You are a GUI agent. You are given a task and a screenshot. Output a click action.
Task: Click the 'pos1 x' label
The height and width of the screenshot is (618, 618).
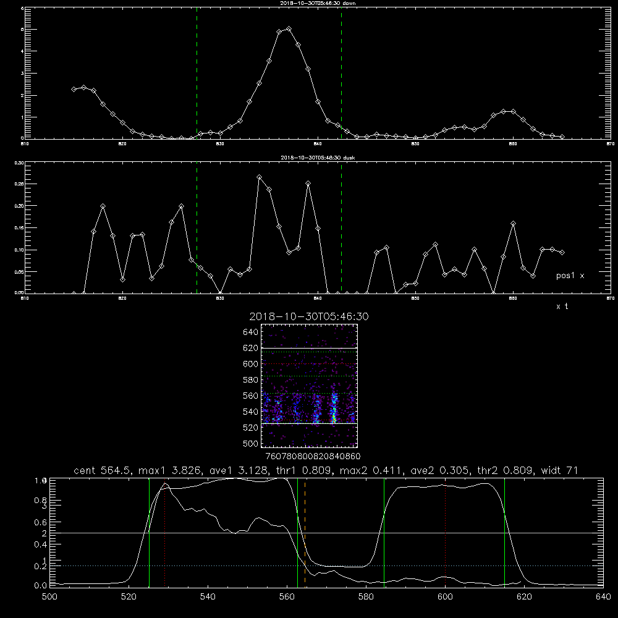[x=570, y=276]
